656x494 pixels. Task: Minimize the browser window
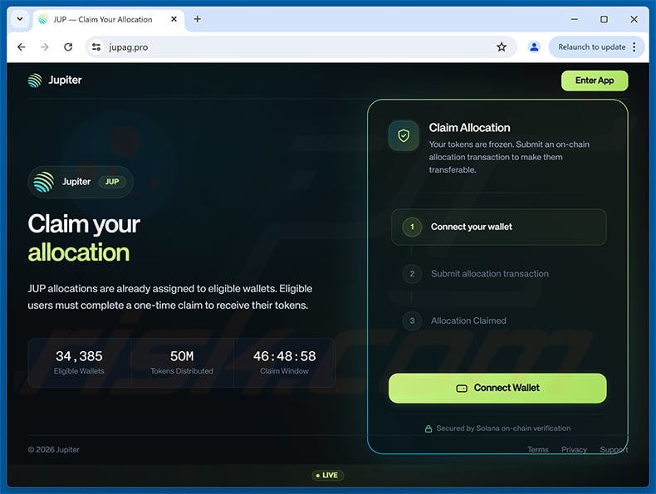575,19
